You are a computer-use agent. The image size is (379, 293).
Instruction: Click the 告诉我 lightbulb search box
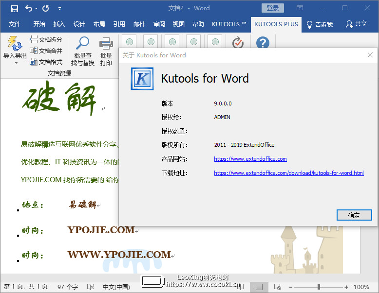(x=320, y=24)
